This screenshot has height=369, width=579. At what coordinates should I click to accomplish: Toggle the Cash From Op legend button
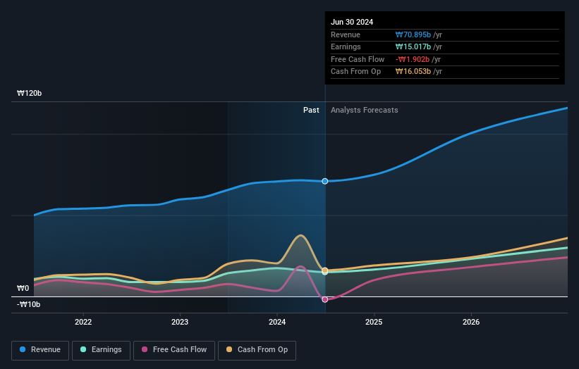257,350
